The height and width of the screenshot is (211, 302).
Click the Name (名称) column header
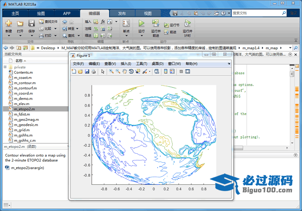point(19,61)
